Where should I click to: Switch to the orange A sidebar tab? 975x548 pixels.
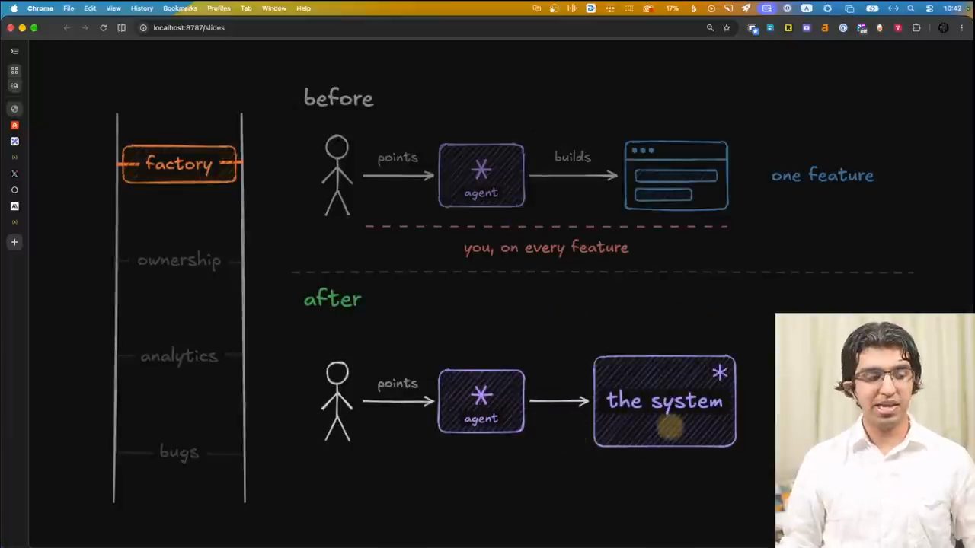click(x=14, y=125)
